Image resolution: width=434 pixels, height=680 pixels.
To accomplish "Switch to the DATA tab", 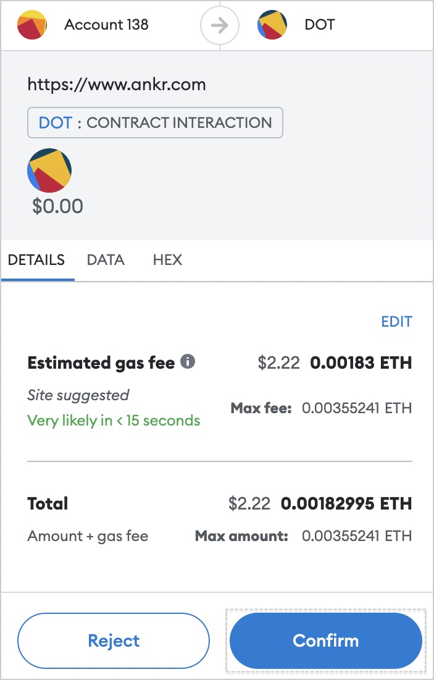I will coord(106,260).
